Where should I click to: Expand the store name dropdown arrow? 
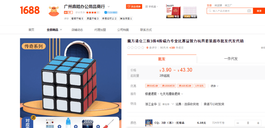click(109, 7)
